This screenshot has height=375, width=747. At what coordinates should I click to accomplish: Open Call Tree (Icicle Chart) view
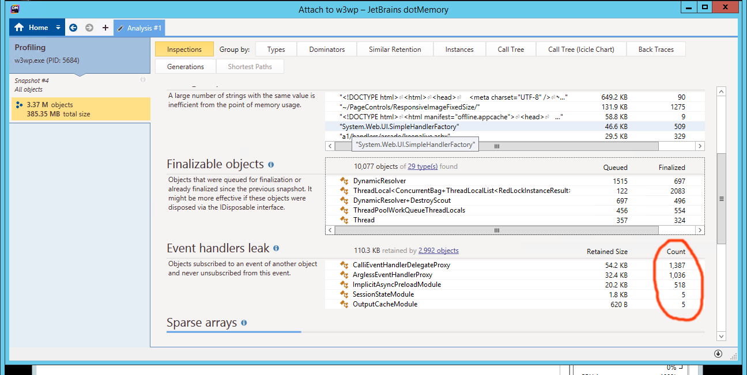click(x=581, y=50)
